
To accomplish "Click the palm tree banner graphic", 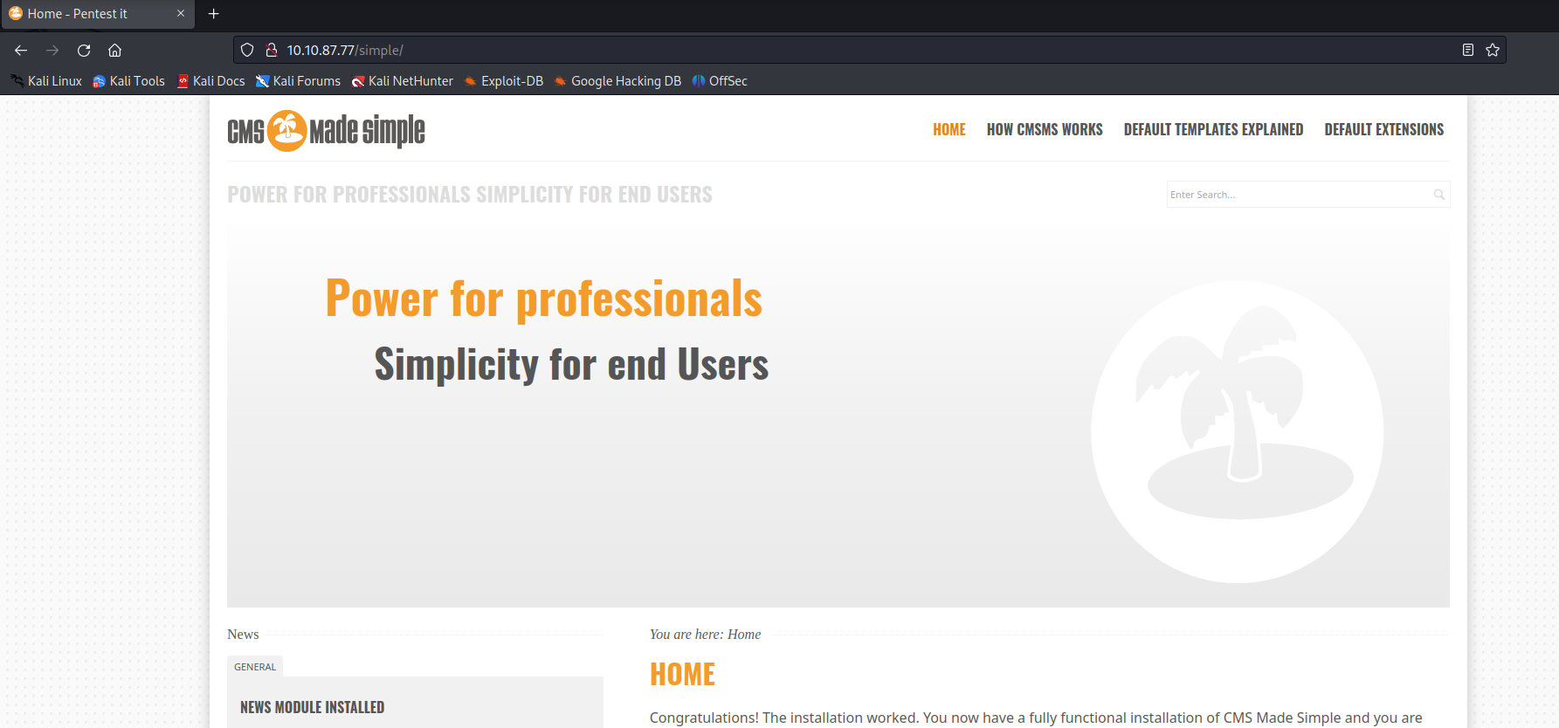I will click(1238, 432).
